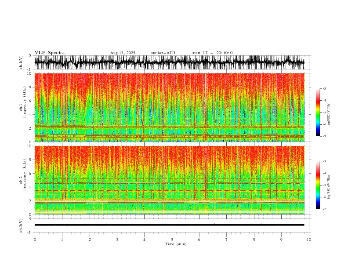Click the "-7" tick on ch.2 color bar
The image size is (348, 269).
point(324,209)
